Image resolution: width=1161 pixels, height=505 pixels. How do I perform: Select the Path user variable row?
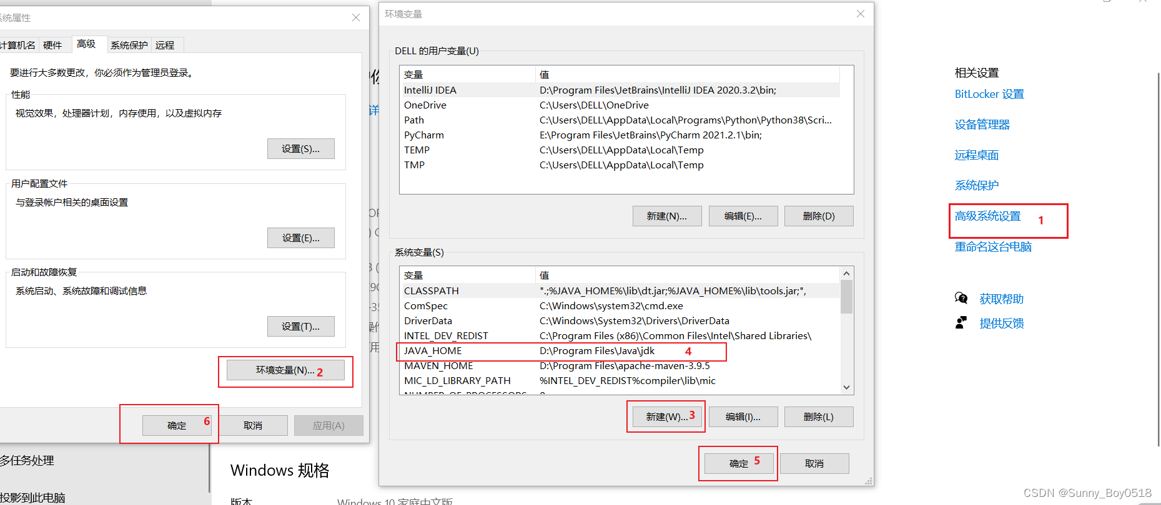(x=620, y=120)
